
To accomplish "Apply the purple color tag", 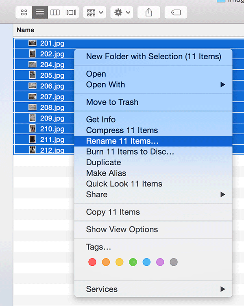I will 160,262.
